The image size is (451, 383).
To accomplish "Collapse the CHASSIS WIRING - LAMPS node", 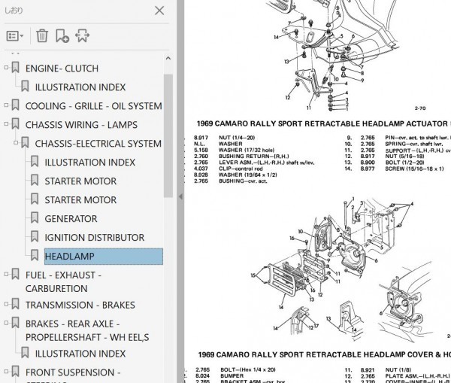I will point(6,124).
